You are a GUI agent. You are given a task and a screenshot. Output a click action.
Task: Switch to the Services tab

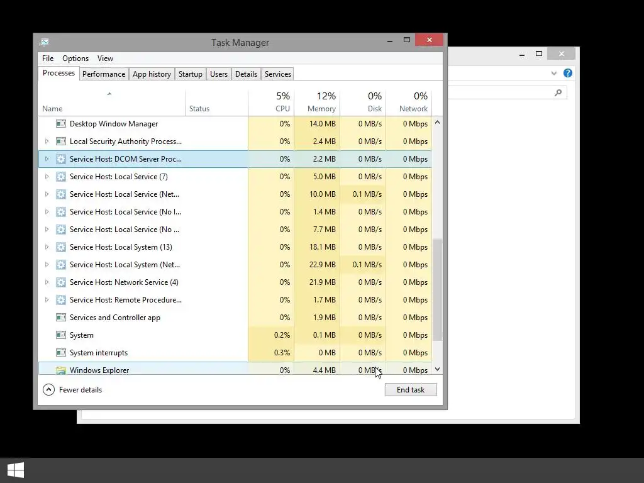point(277,74)
